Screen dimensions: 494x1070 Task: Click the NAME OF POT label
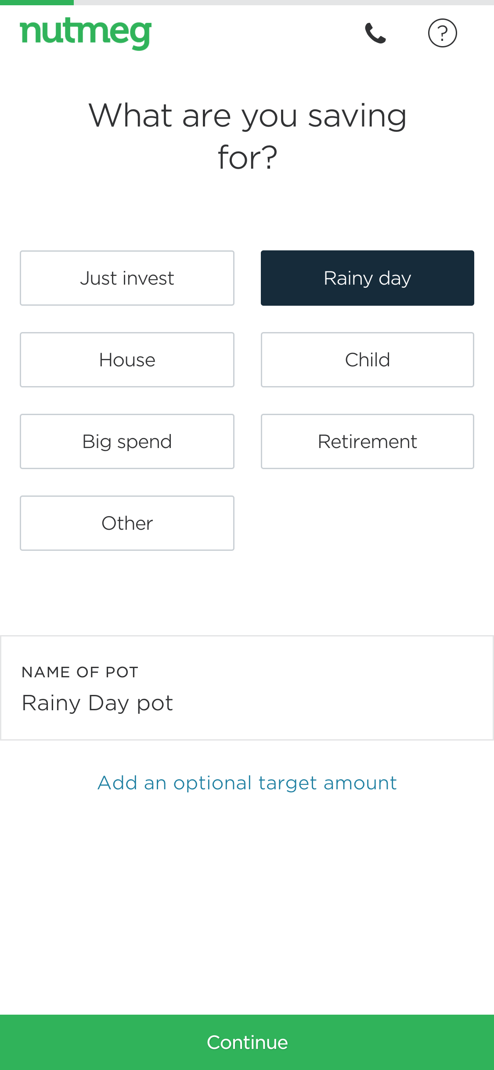point(80,672)
